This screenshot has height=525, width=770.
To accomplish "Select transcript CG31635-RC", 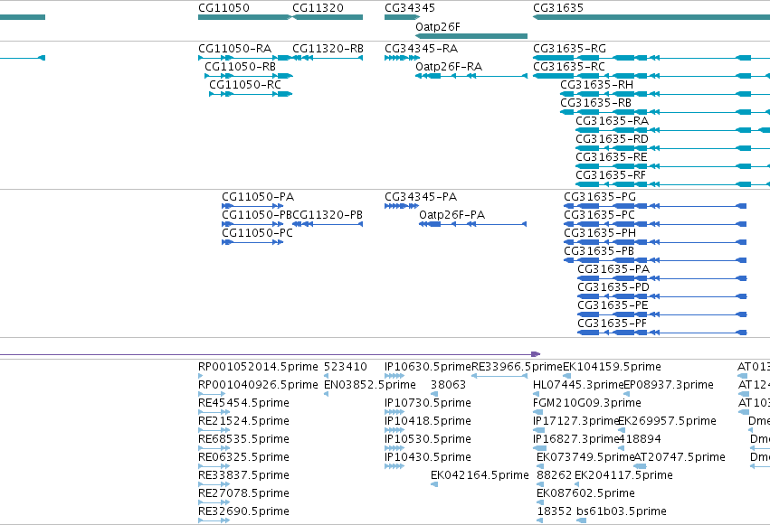I will point(568,67).
